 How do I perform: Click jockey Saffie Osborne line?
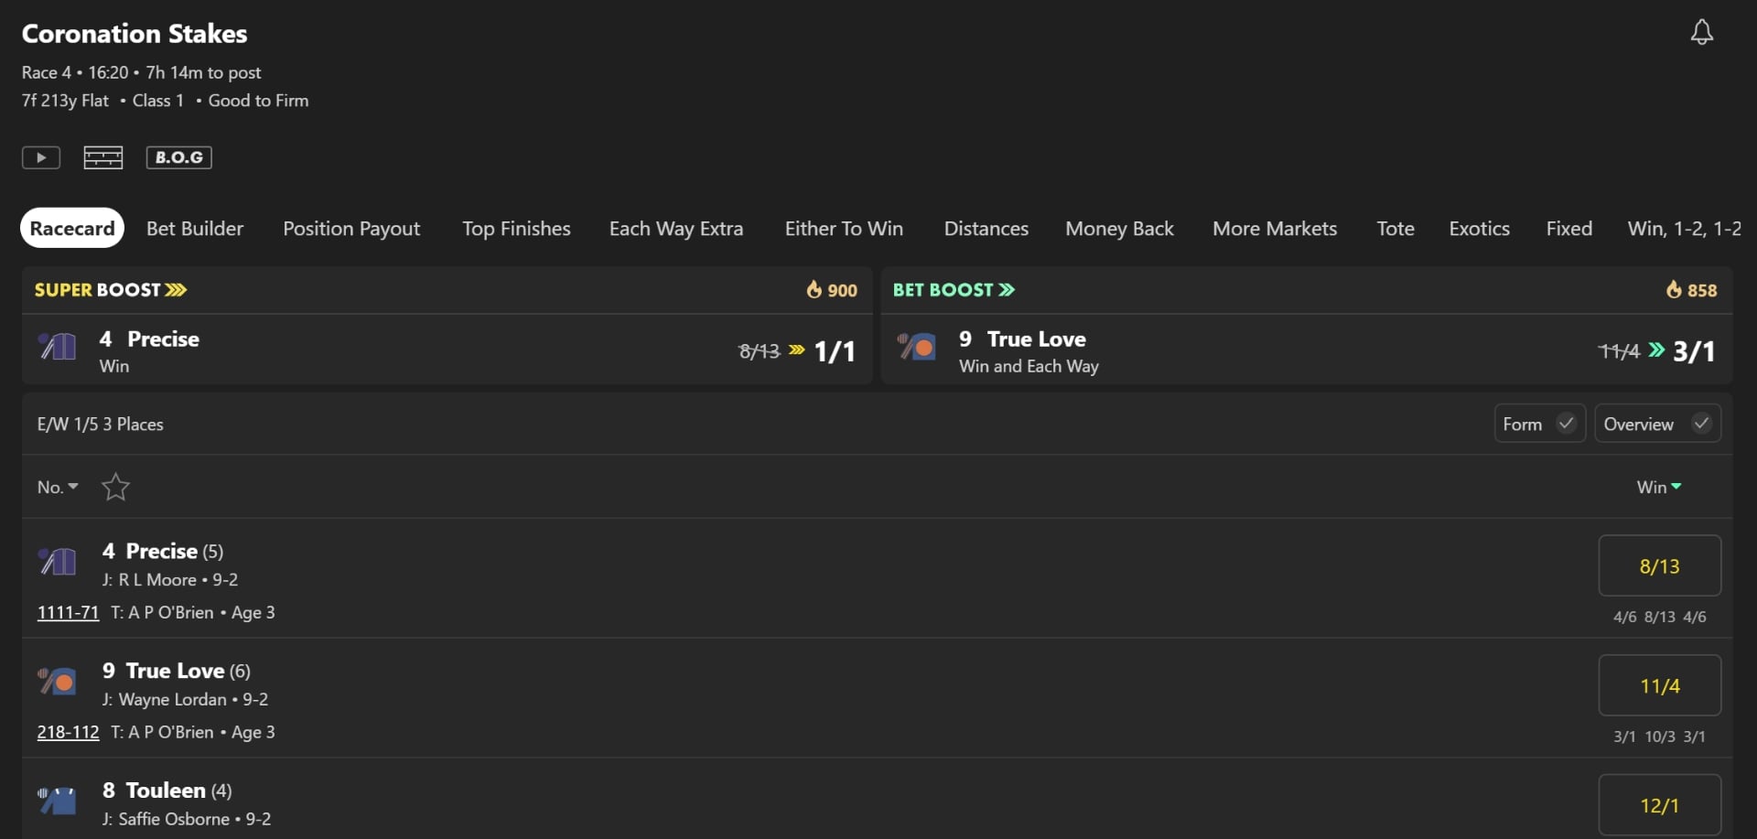coord(187,820)
